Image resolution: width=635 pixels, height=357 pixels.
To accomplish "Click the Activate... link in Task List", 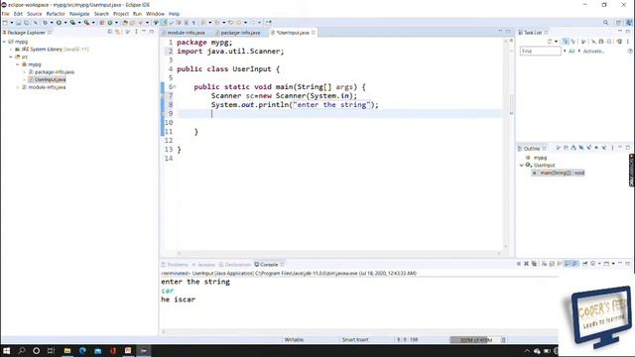I will tap(593, 51).
